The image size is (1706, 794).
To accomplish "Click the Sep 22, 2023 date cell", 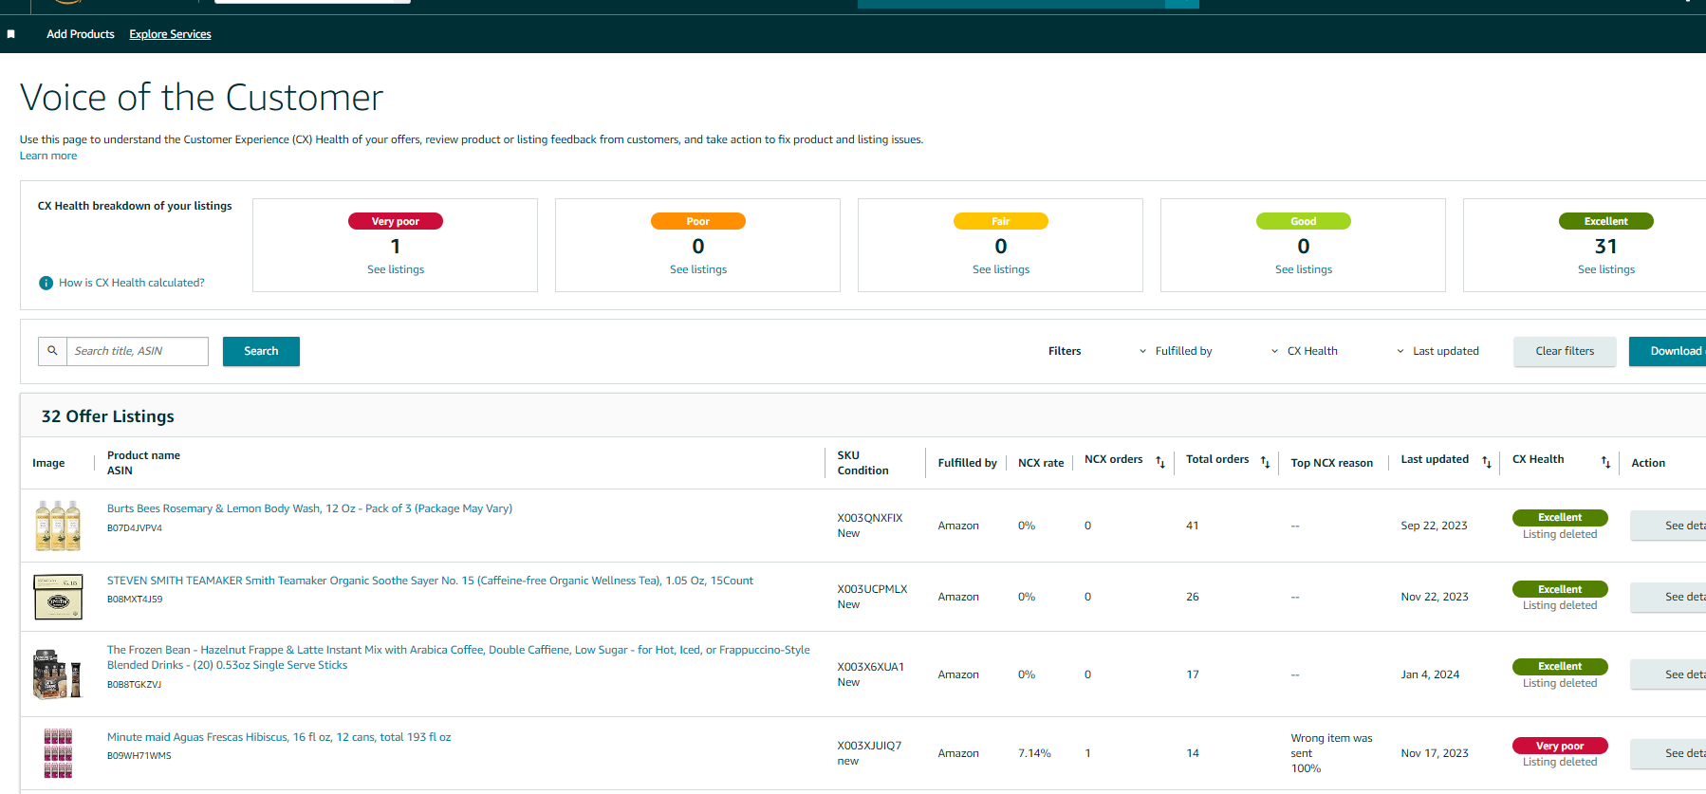I will click(1435, 526).
